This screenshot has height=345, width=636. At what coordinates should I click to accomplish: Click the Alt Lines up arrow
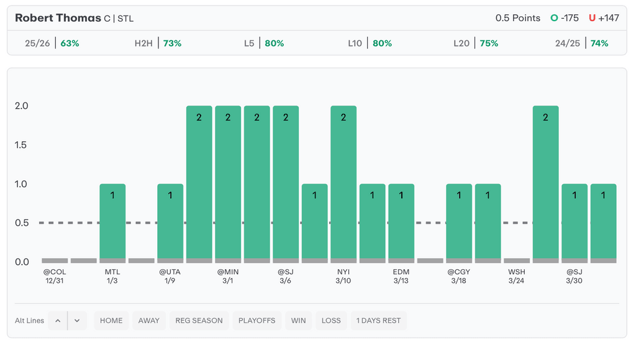tap(58, 321)
